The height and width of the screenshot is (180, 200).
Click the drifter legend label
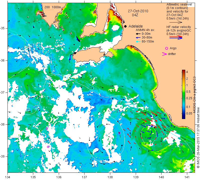[x=172, y=54]
